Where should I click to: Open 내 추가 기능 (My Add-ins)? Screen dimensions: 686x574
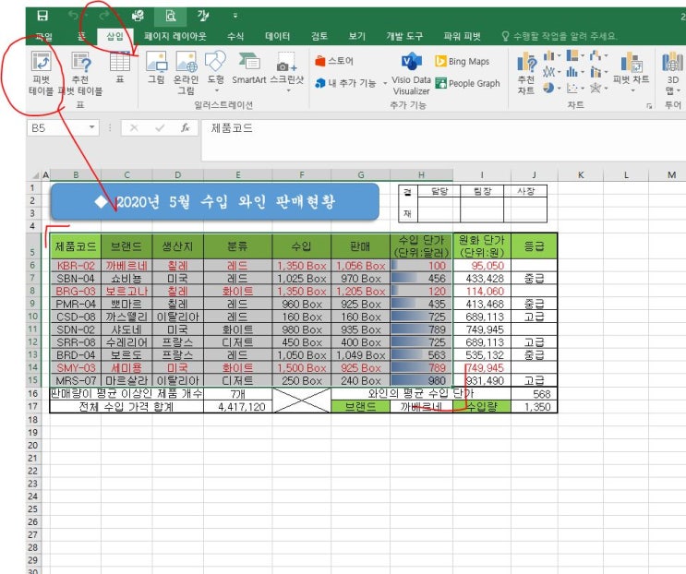coord(345,83)
